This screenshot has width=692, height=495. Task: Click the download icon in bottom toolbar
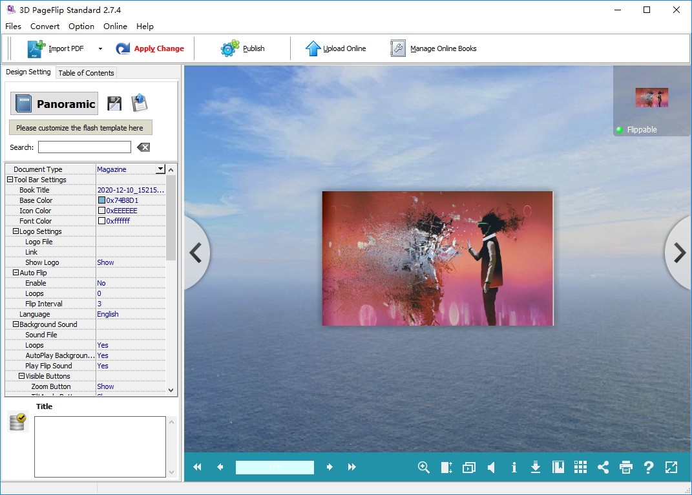coord(536,467)
